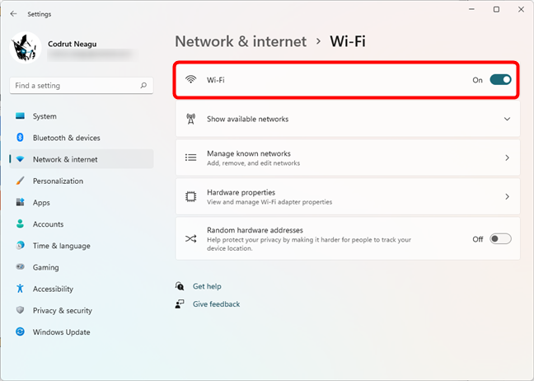Click the Personalization paintbrush icon
534x381 pixels.
20,181
